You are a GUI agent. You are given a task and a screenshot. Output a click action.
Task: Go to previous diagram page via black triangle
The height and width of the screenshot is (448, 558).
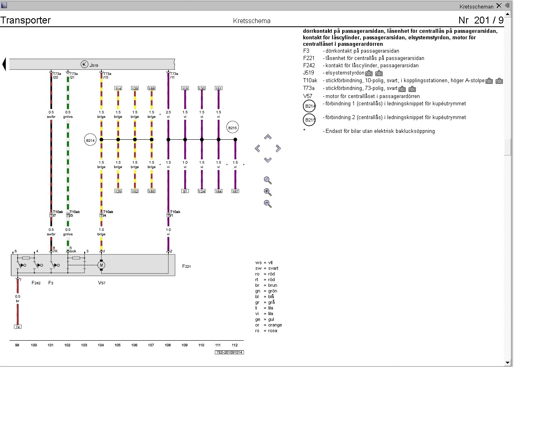click(x=4, y=64)
